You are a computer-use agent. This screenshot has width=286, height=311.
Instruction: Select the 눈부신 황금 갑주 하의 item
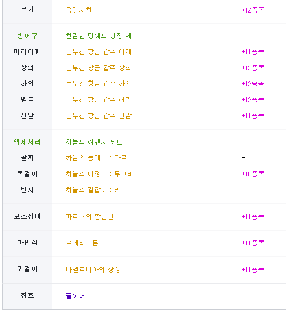[99, 84]
